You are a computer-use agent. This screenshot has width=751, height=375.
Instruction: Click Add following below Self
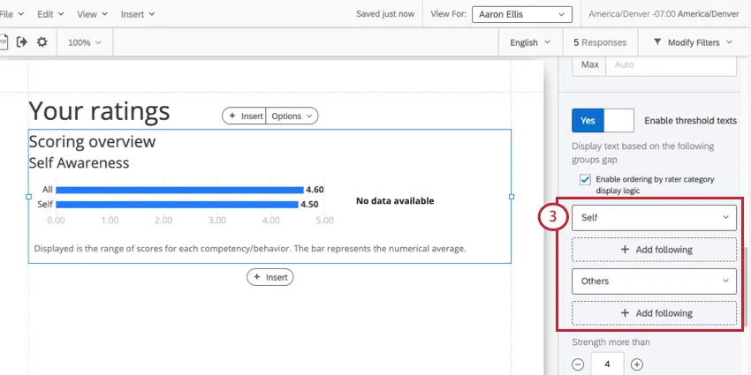tap(654, 250)
